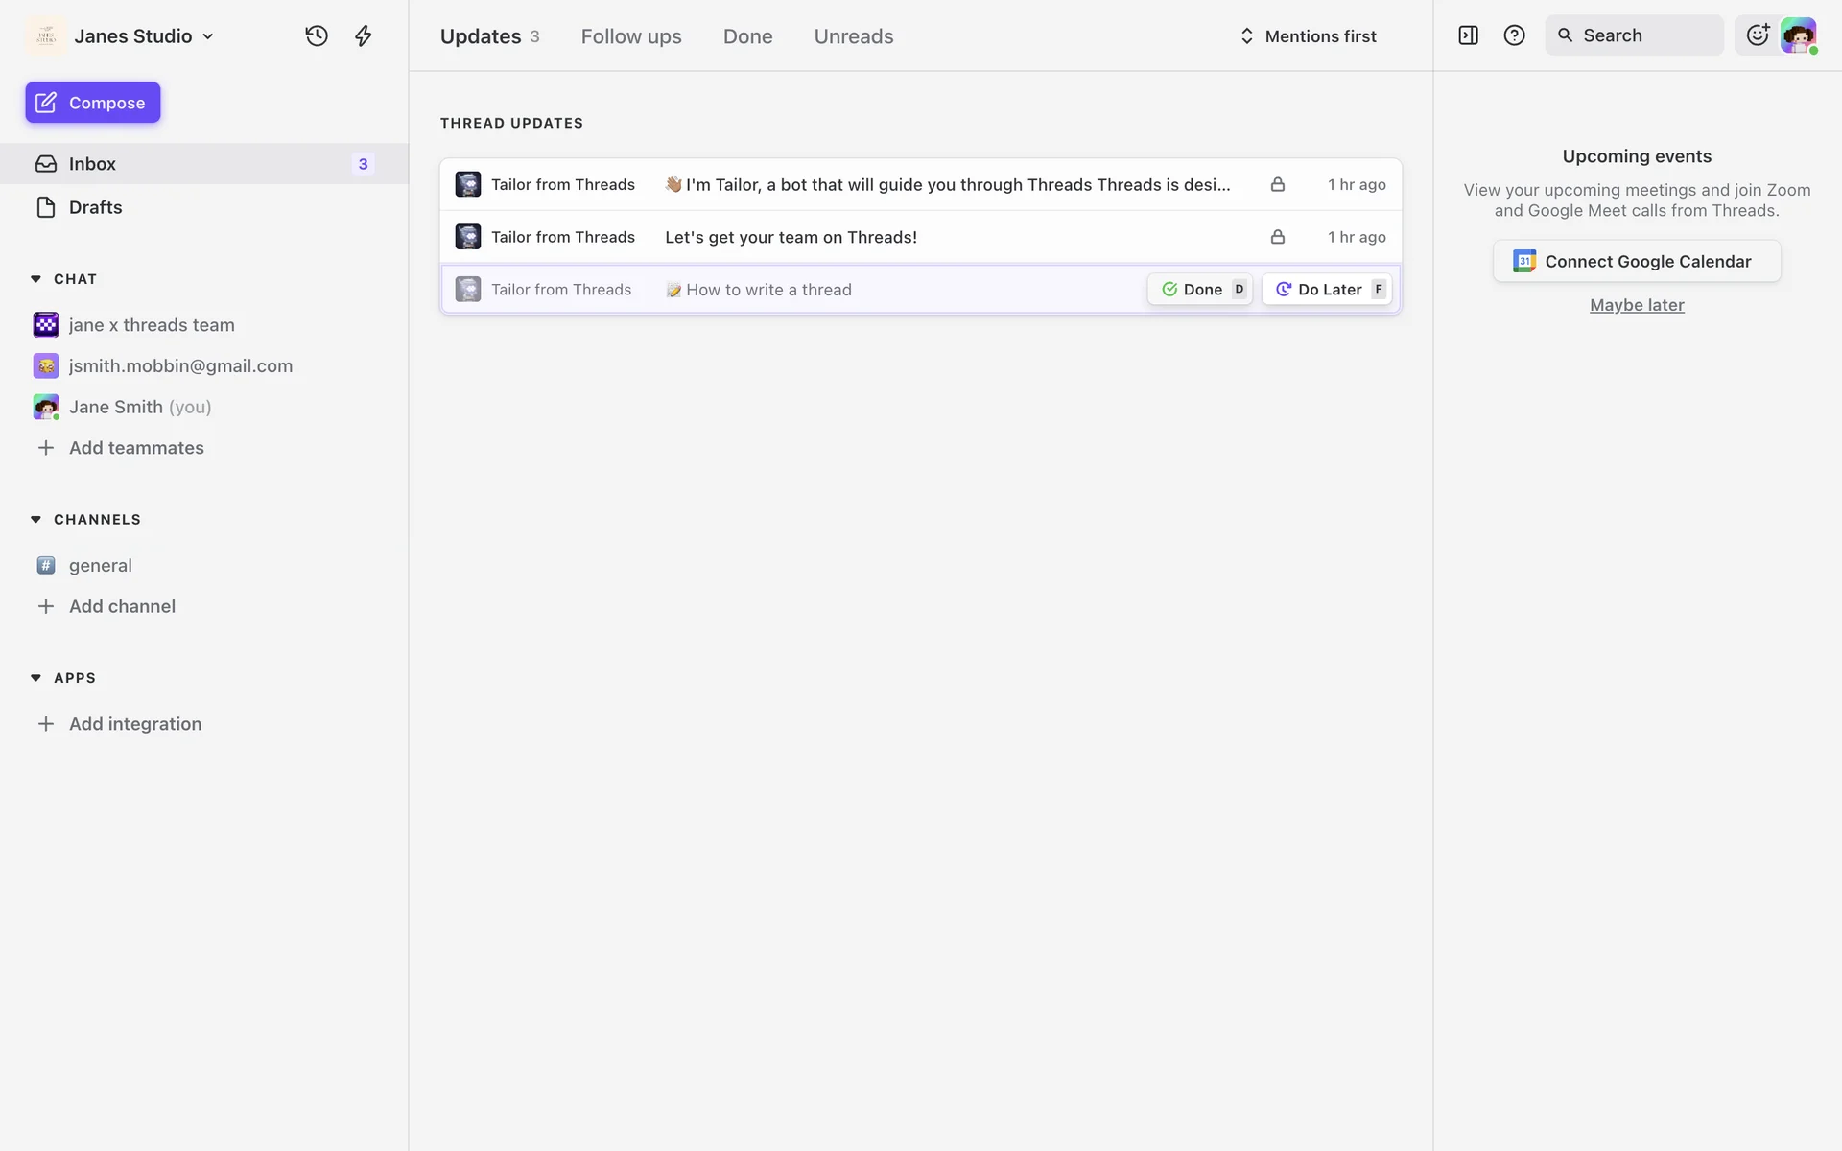Collapse the CHAT section
1842x1151 pixels.
35,279
